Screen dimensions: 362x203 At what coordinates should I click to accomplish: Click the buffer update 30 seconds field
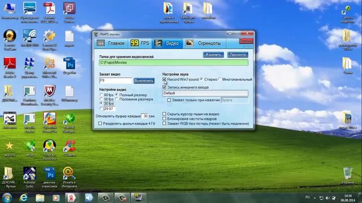point(145,116)
